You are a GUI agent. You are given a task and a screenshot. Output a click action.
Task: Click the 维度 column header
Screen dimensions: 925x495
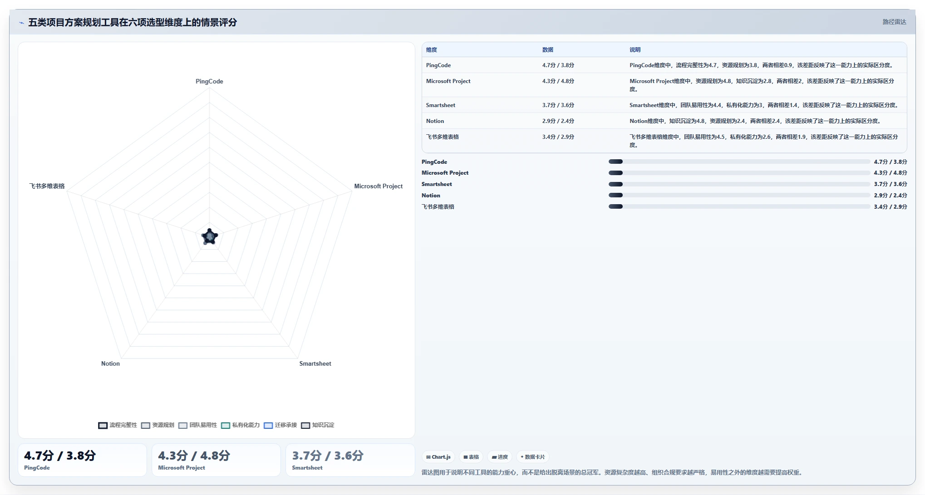coord(432,50)
